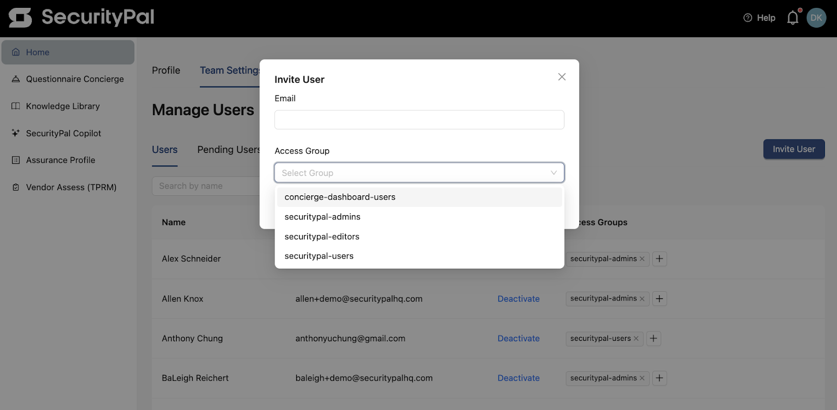Click the Invite User button
Image resolution: width=837 pixels, height=410 pixels.
click(794, 149)
